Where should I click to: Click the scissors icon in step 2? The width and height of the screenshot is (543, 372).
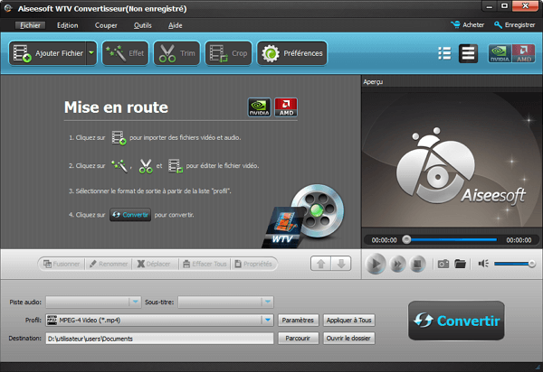[x=146, y=166]
